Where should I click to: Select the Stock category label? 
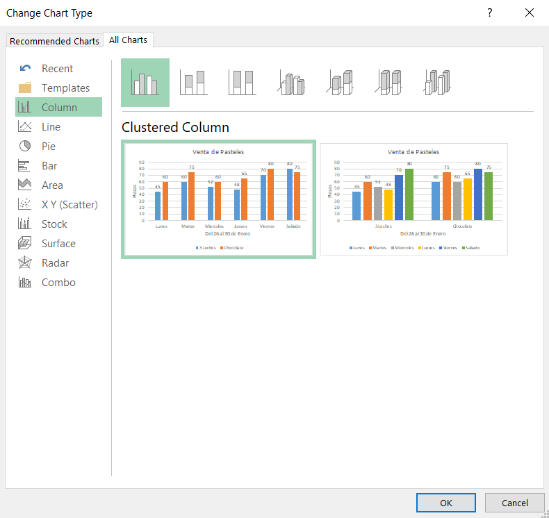pos(54,224)
